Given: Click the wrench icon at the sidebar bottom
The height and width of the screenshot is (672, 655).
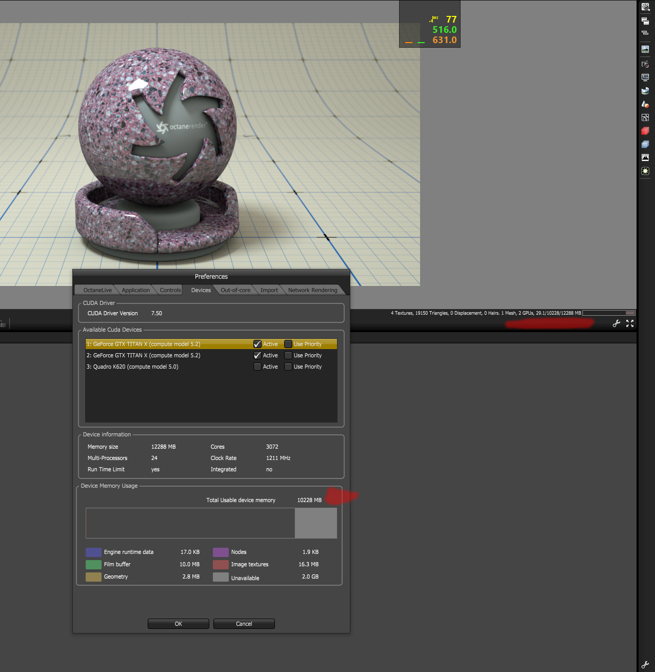Looking at the screenshot, I should pyautogui.click(x=645, y=665).
